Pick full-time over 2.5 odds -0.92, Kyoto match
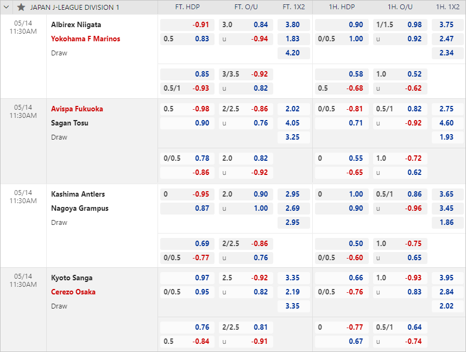This screenshot has width=466, height=352. (x=246, y=278)
